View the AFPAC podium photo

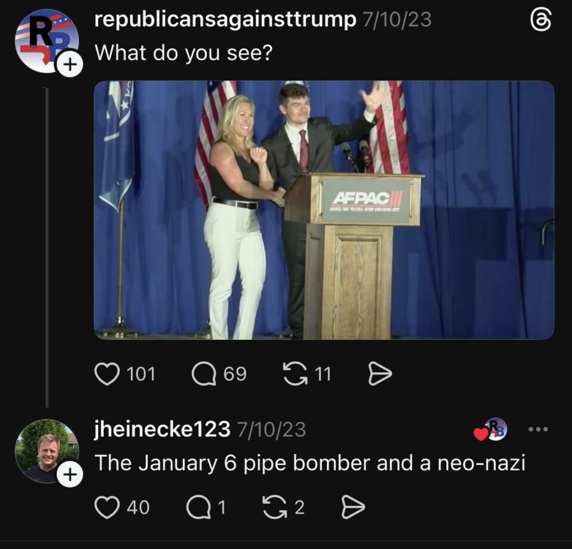(x=324, y=210)
